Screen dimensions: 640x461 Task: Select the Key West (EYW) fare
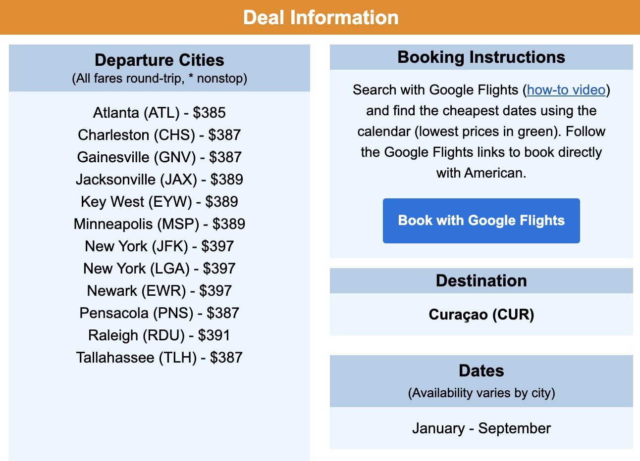tap(160, 202)
